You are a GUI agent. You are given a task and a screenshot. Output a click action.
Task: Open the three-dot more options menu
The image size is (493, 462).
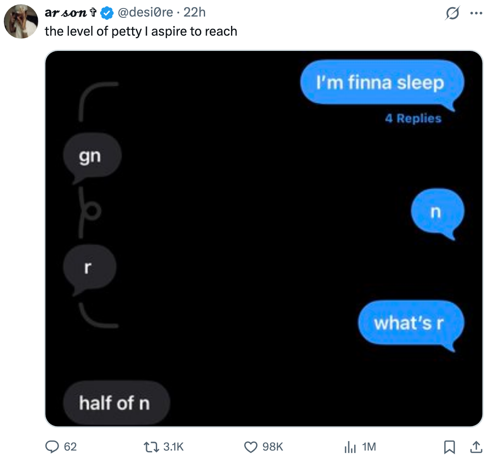[x=476, y=13]
